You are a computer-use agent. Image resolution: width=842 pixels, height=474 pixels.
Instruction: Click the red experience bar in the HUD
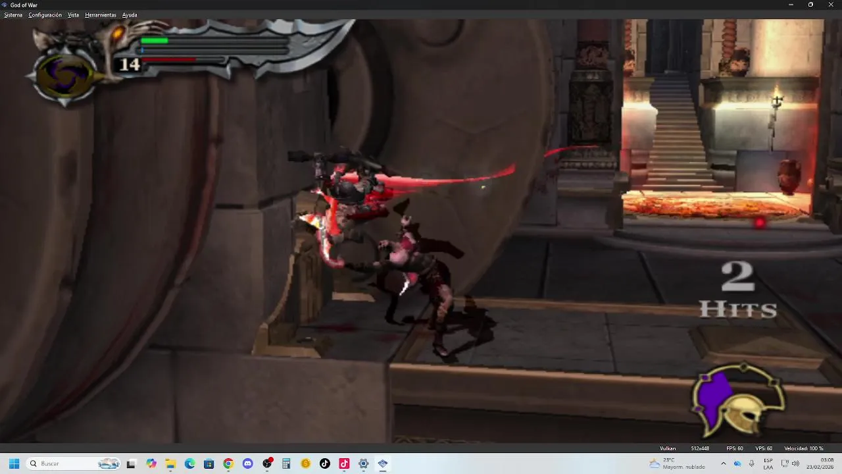[169, 60]
